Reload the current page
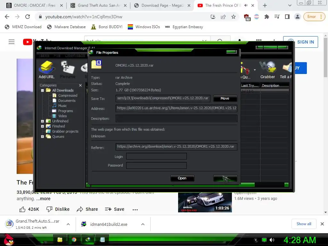328x246 pixels. coord(28,17)
